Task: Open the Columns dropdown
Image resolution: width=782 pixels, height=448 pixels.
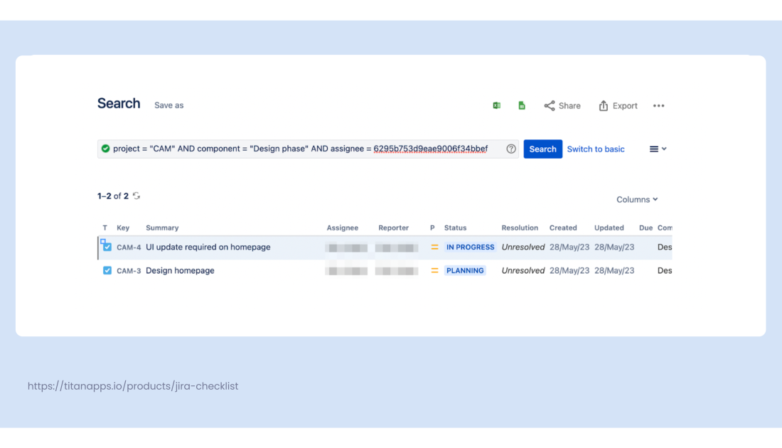Action: point(636,199)
